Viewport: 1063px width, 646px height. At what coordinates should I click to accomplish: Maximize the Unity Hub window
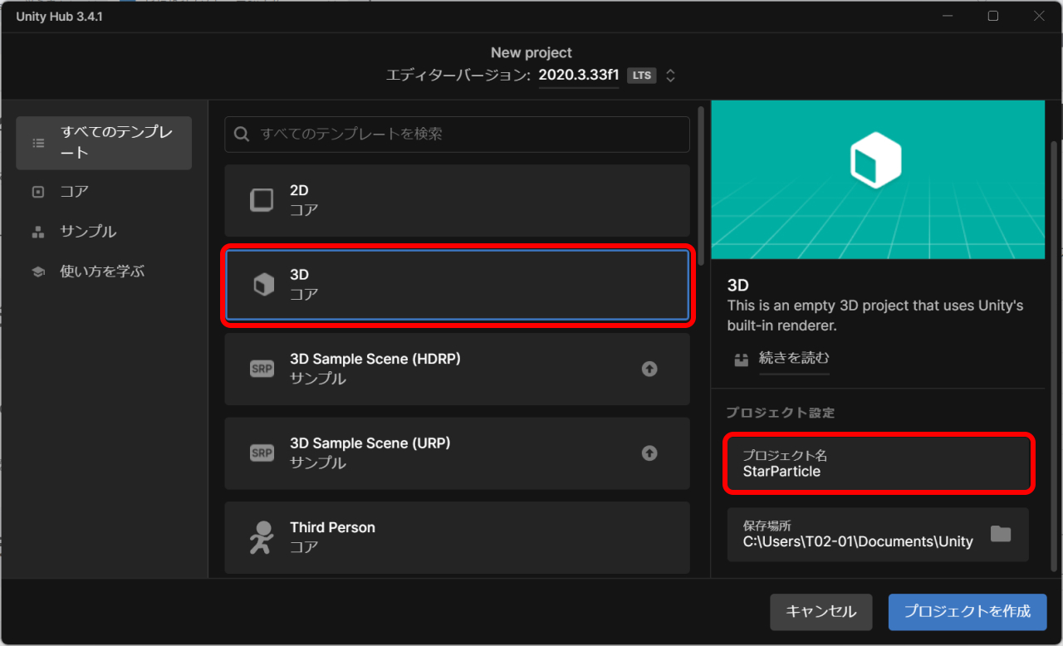coord(992,16)
